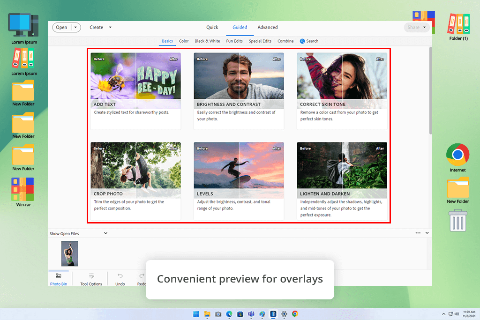Screen dimensions: 480x320
Task: Open the taskbar clock showing 11:59 AM
Action: (469, 314)
